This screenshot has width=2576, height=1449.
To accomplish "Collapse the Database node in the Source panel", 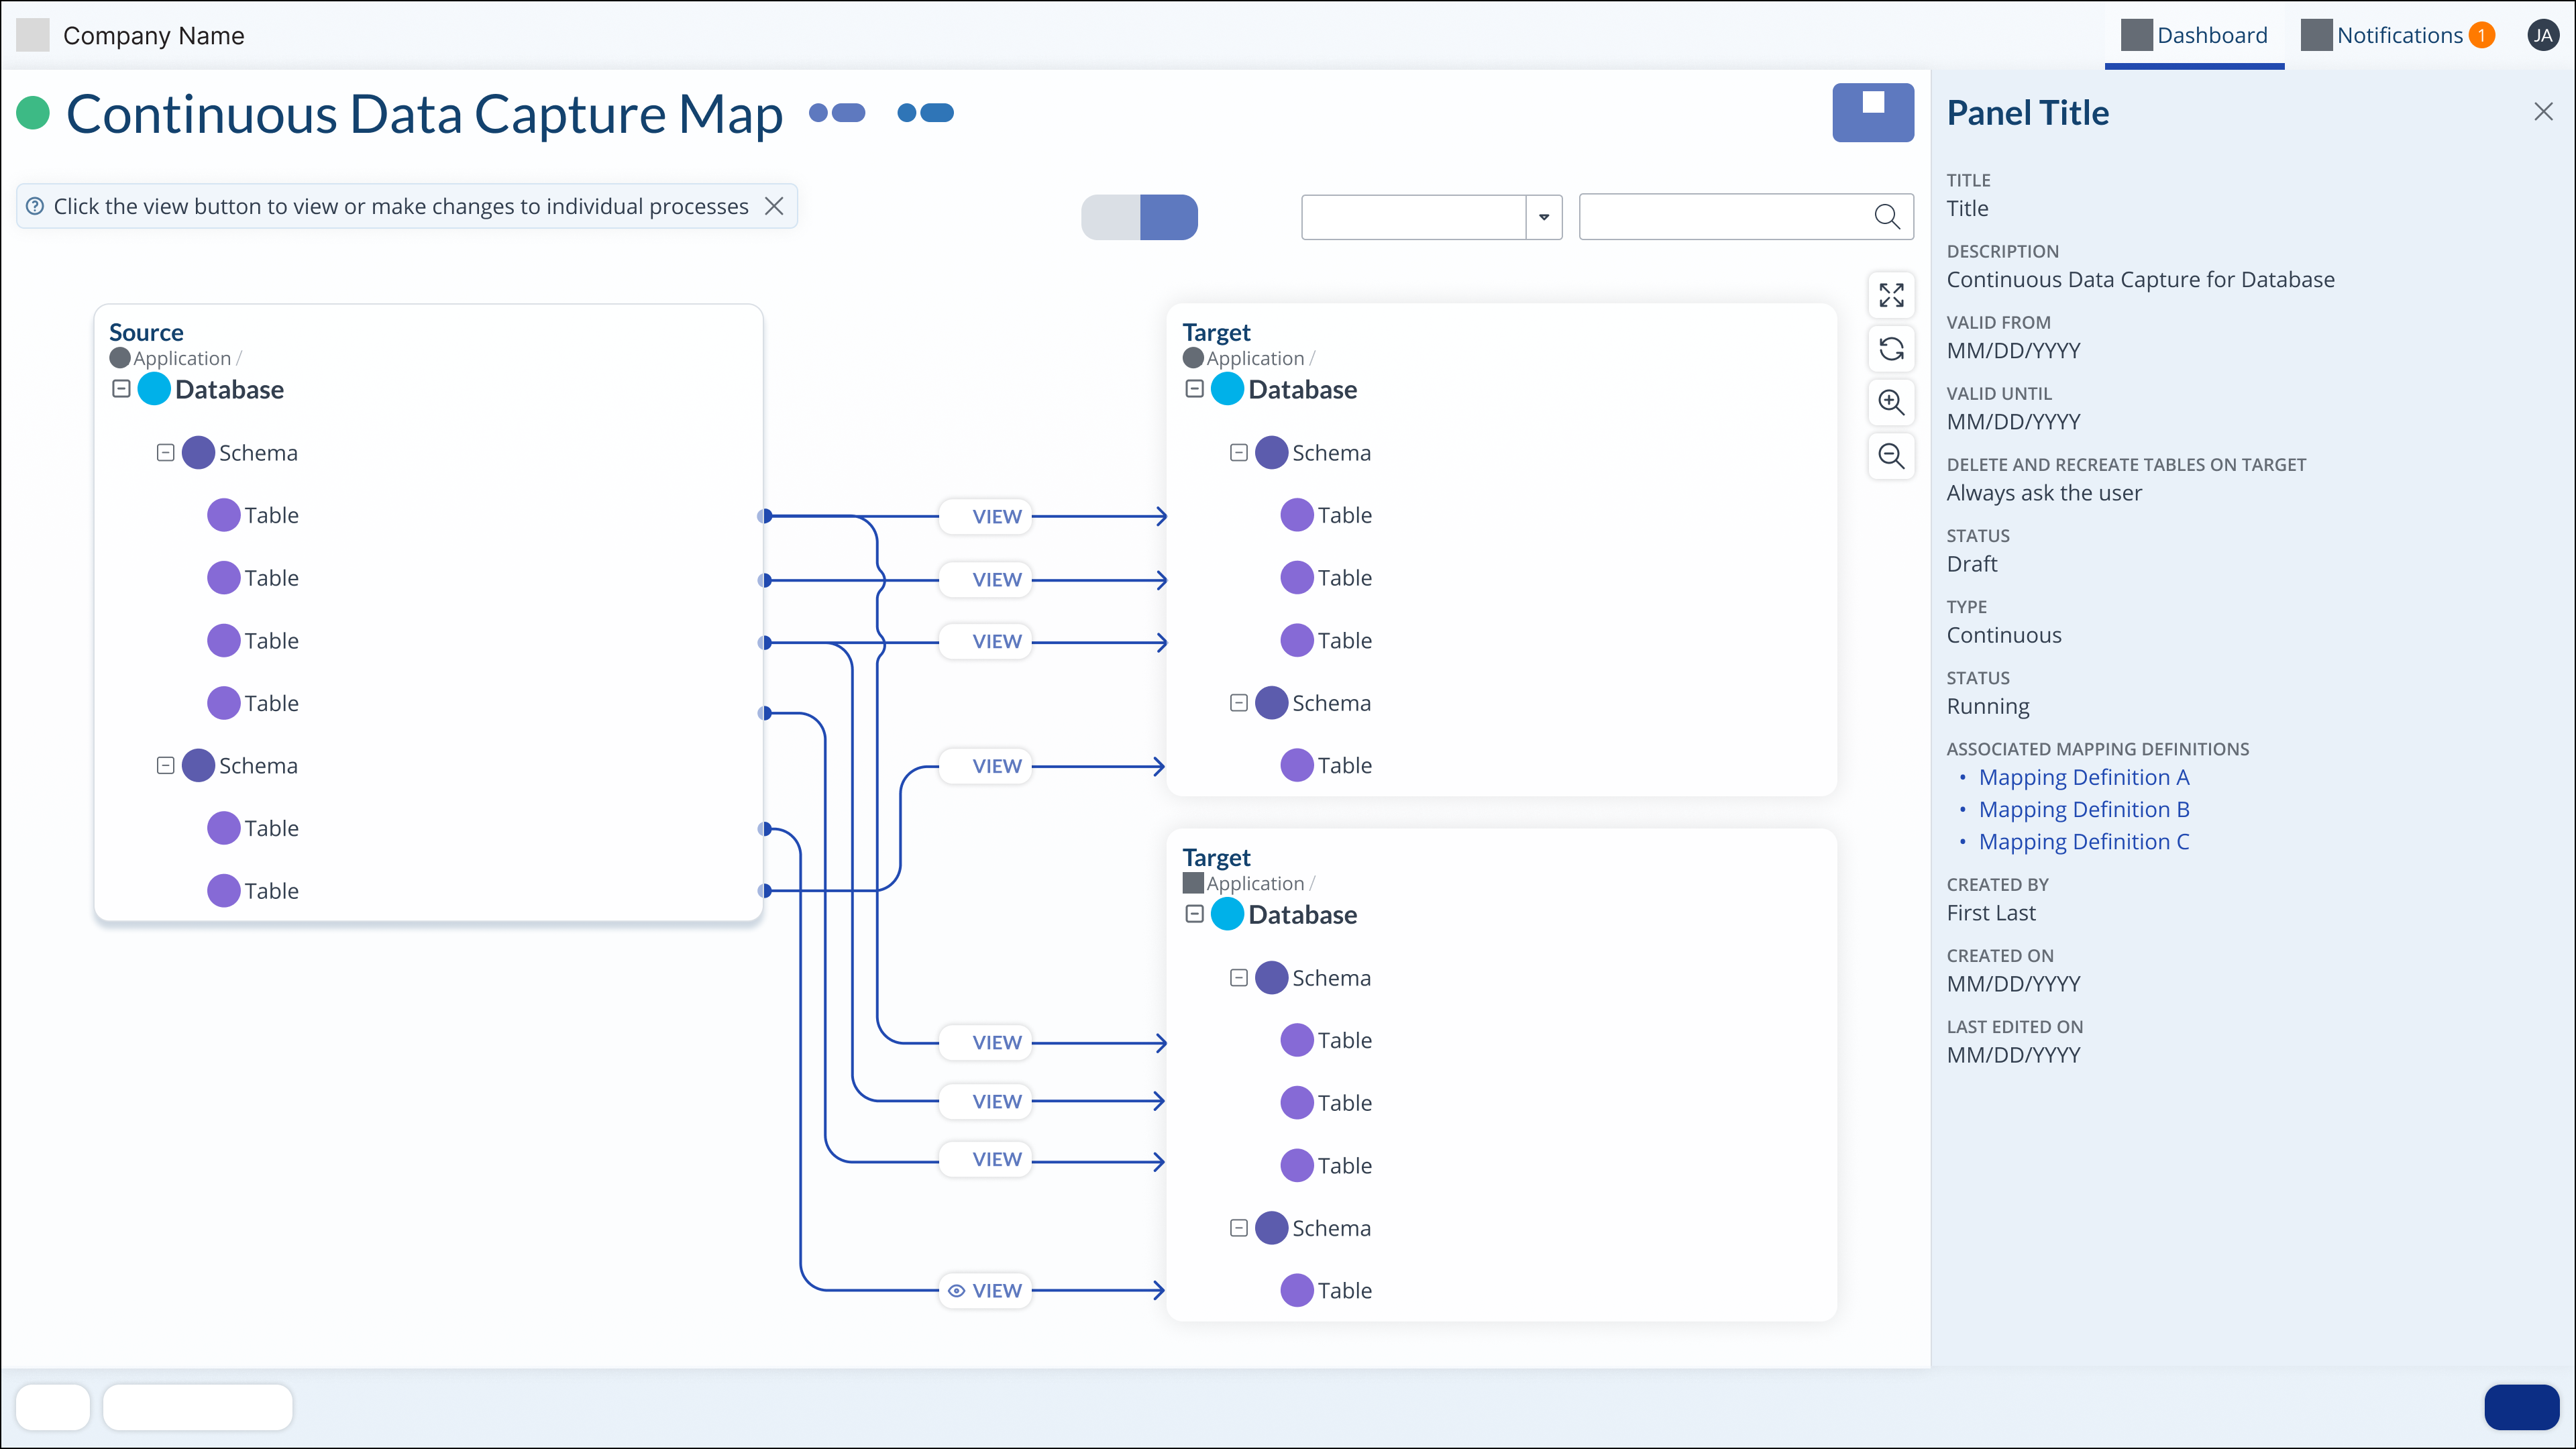I will click(x=122, y=389).
